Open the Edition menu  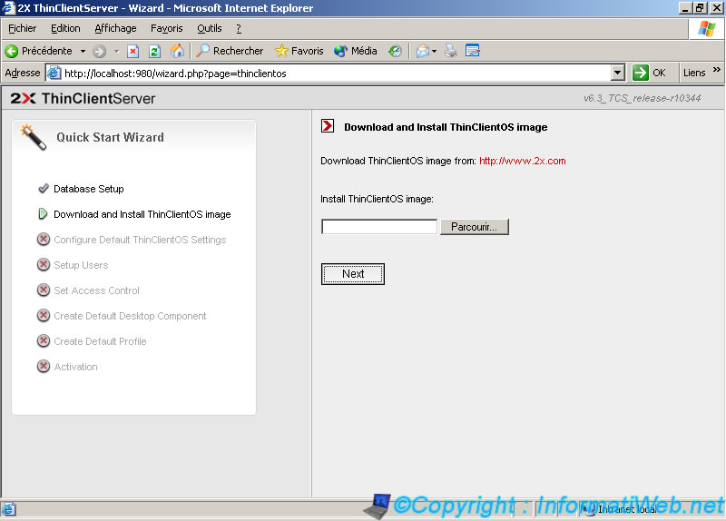(x=65, y=28)
